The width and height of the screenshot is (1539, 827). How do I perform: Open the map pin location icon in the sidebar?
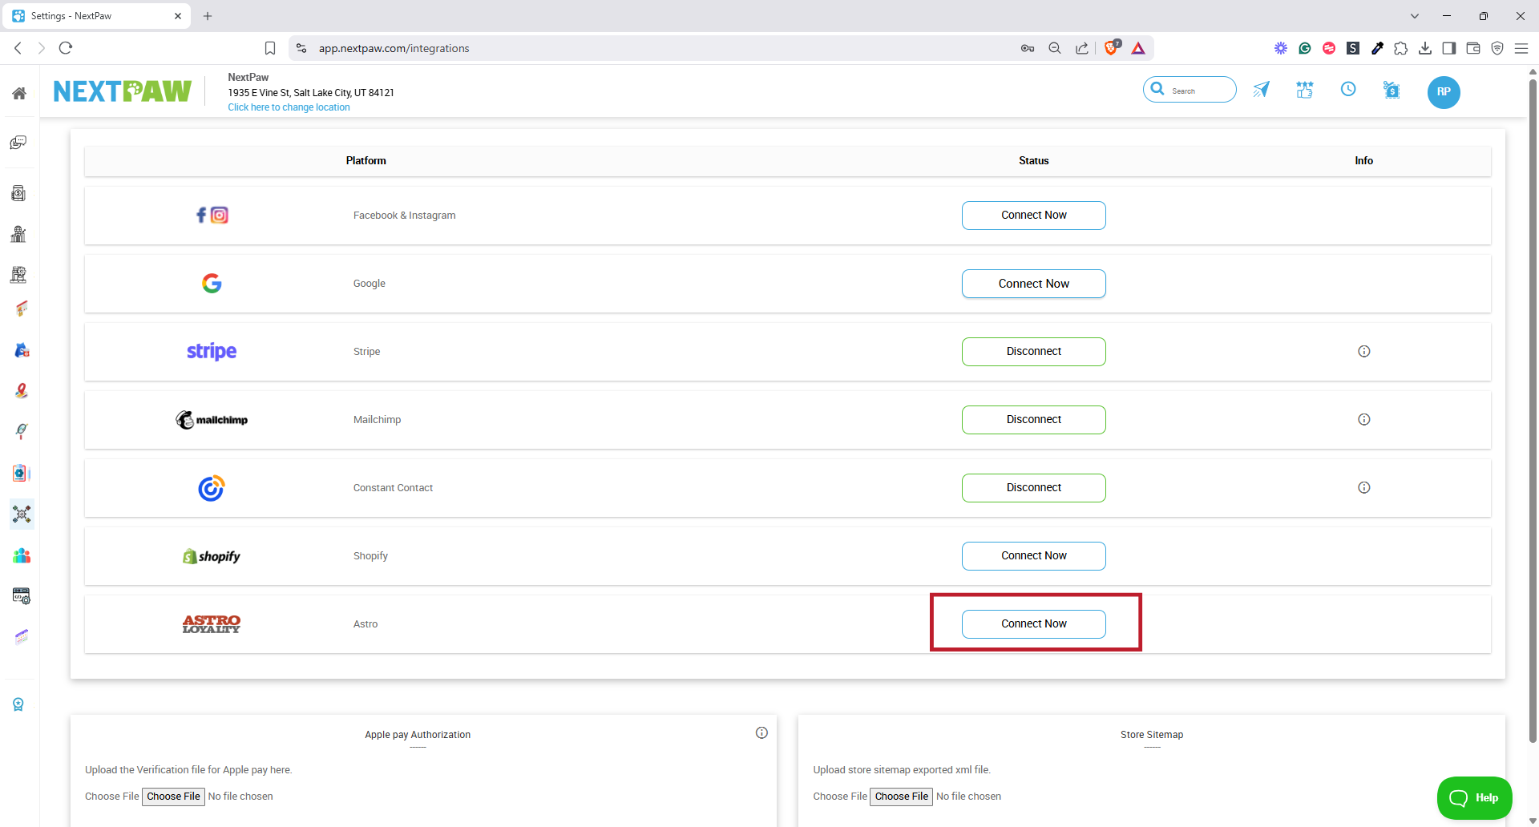point(22,390)
